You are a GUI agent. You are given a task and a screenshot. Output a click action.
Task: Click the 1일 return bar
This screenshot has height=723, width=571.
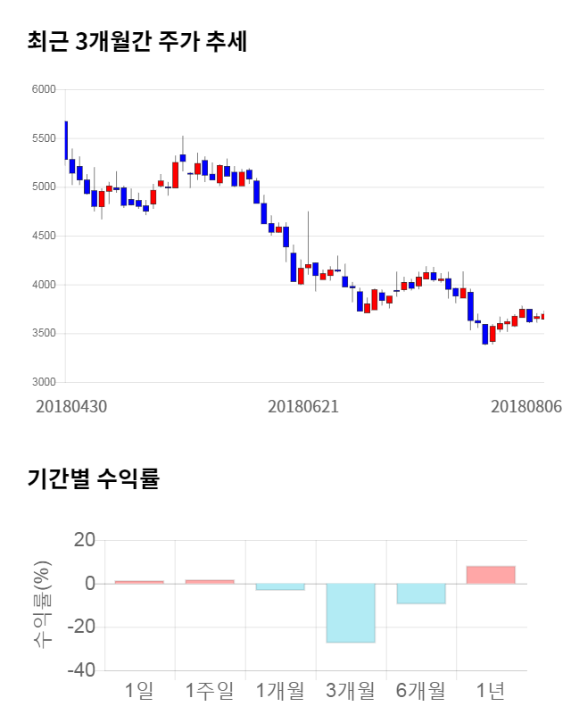pos(139,582)
